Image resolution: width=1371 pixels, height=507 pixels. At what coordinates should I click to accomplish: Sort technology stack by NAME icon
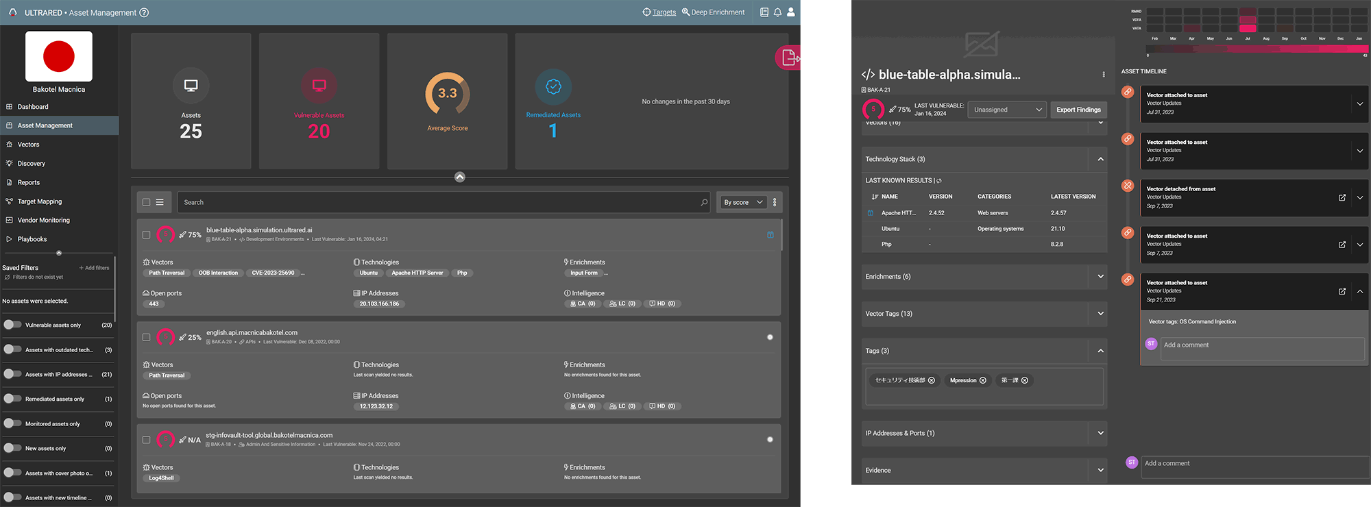pos(875,197)
